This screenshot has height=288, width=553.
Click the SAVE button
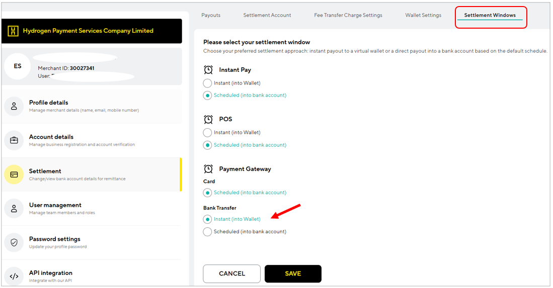(293, 273)
